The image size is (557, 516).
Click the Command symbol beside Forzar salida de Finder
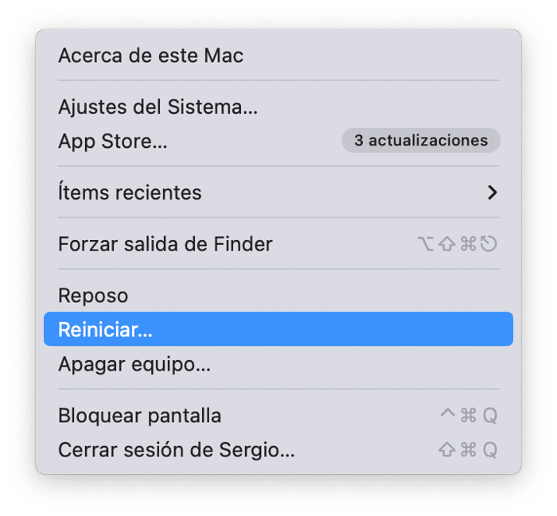point(468,244)
